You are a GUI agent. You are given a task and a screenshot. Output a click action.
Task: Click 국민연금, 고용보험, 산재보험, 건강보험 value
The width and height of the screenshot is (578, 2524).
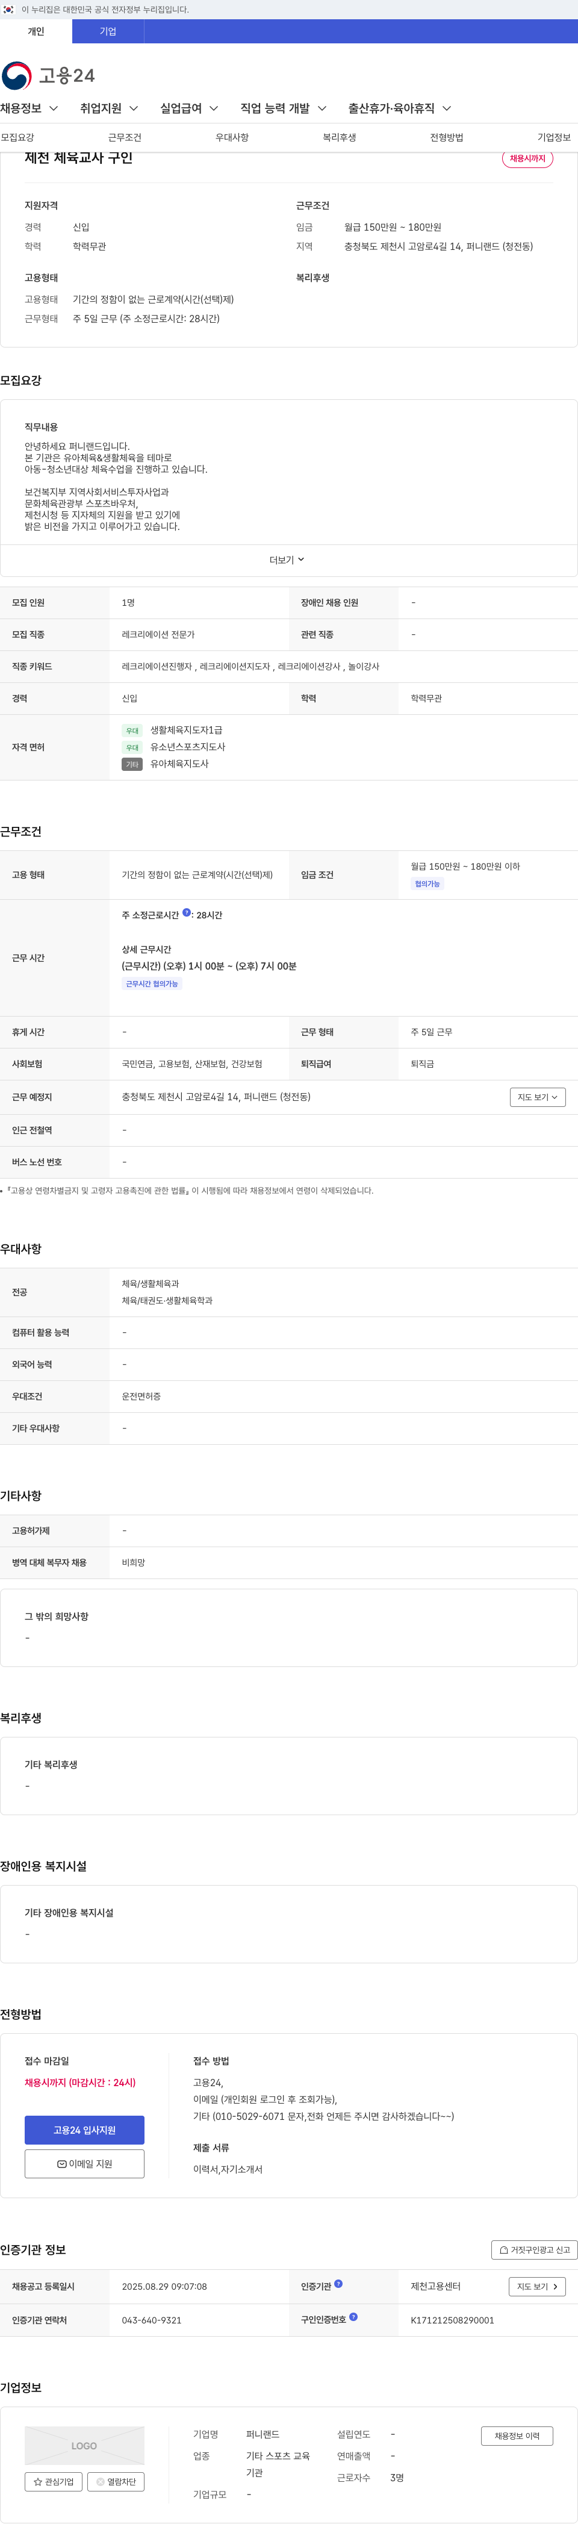pos(192,1063)
